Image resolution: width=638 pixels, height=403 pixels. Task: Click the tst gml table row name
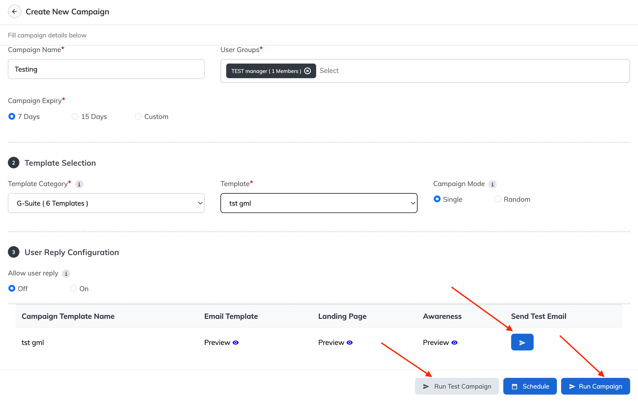[33, 342]
